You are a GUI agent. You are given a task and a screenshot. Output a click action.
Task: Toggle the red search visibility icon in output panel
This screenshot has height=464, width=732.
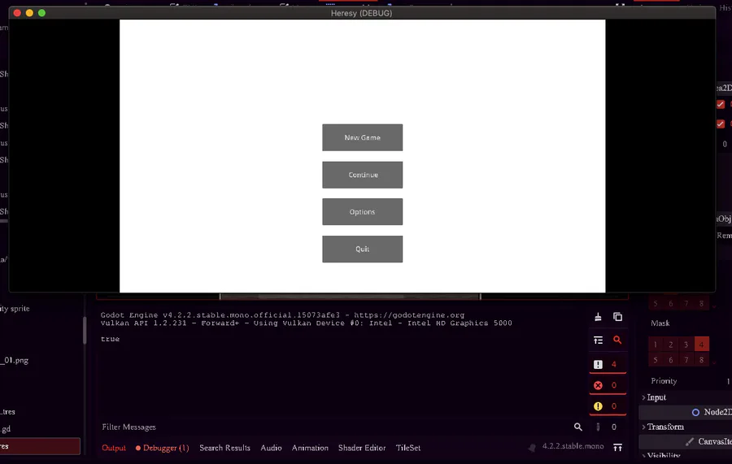coord(617,340)
